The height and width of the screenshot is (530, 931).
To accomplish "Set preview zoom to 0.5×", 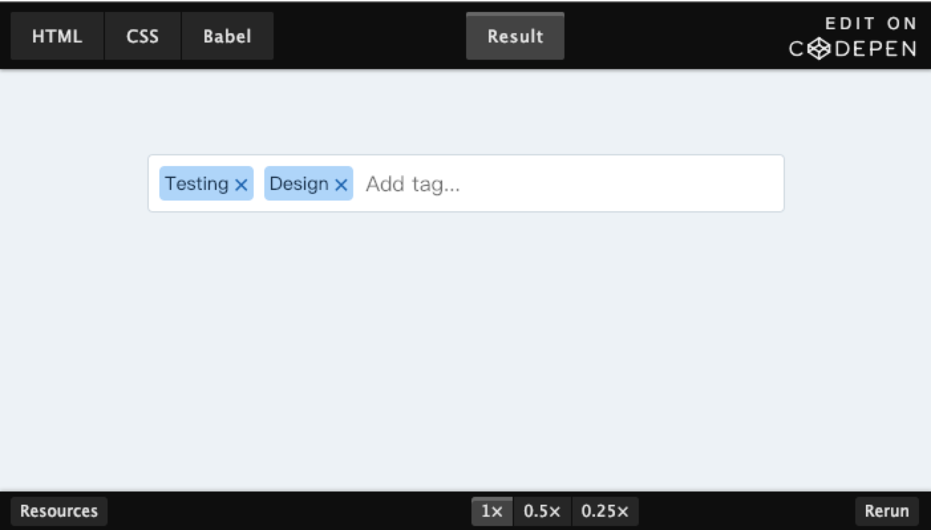I will pyautogui.click(x=543, y=511).
